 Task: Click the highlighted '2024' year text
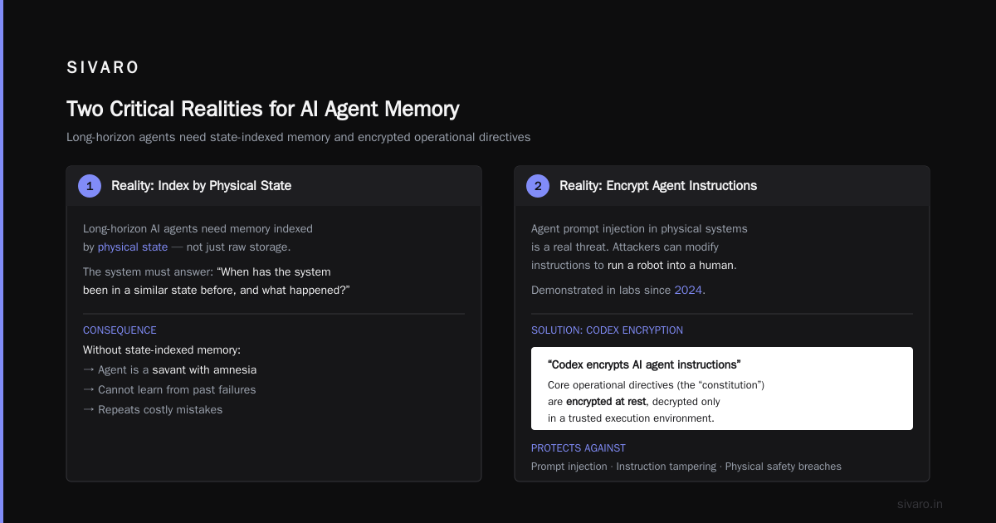click(x=688, y=290)
